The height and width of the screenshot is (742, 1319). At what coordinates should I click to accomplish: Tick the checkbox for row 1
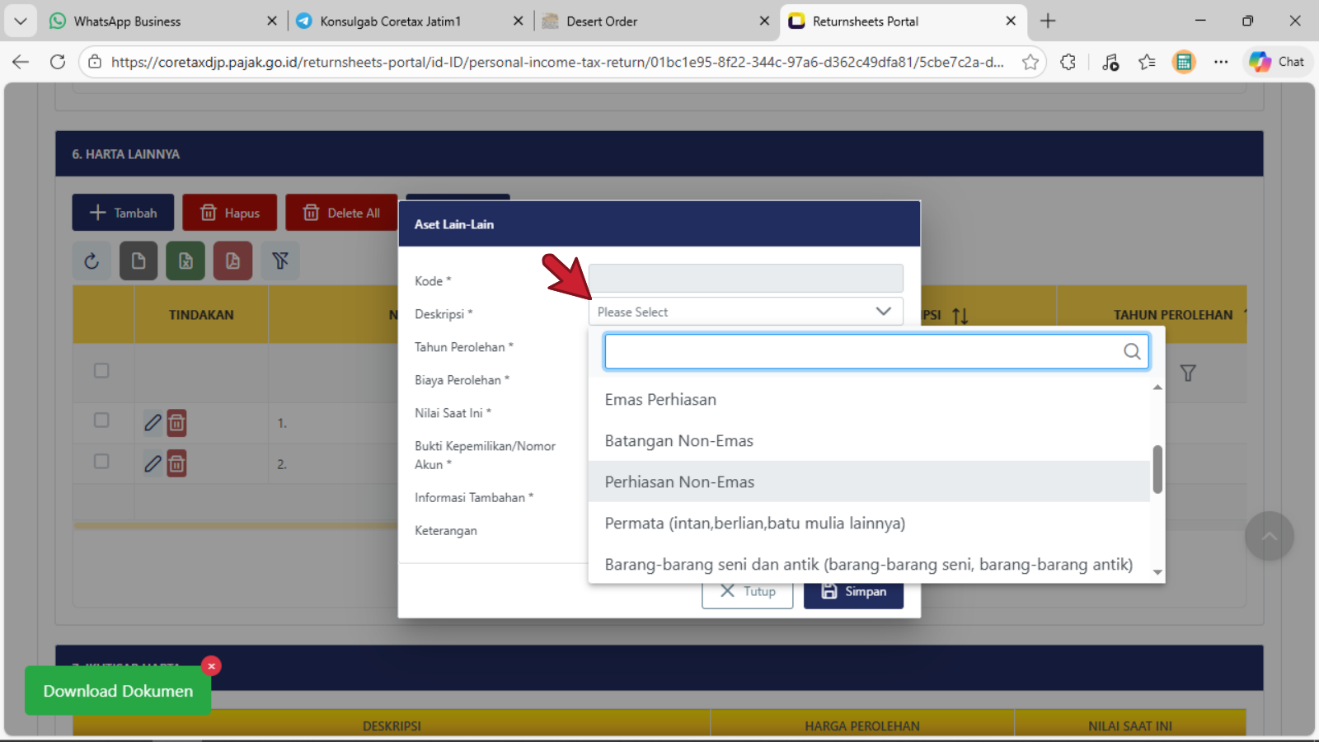[101, 420]
